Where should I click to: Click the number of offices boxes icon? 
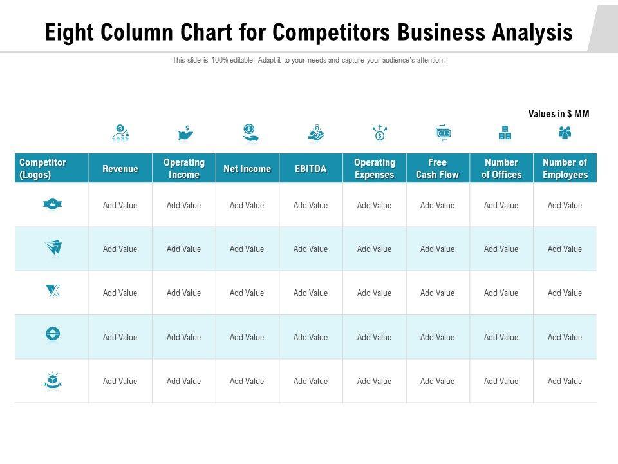click(505, 133)
